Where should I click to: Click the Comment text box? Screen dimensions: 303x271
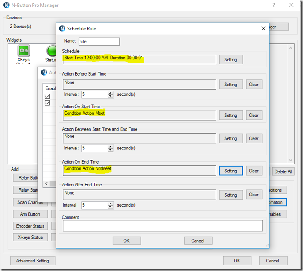pos(163,225)
